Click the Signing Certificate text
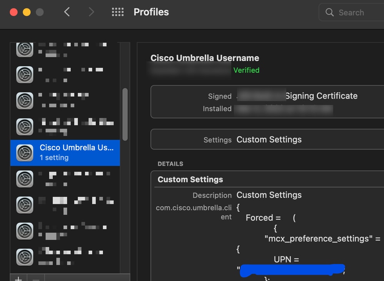The image size is (384, 281). tap(321, 96)
